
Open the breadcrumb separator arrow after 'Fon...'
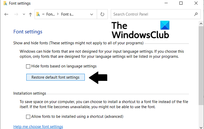pyautogui.click(x=58, y=14)
